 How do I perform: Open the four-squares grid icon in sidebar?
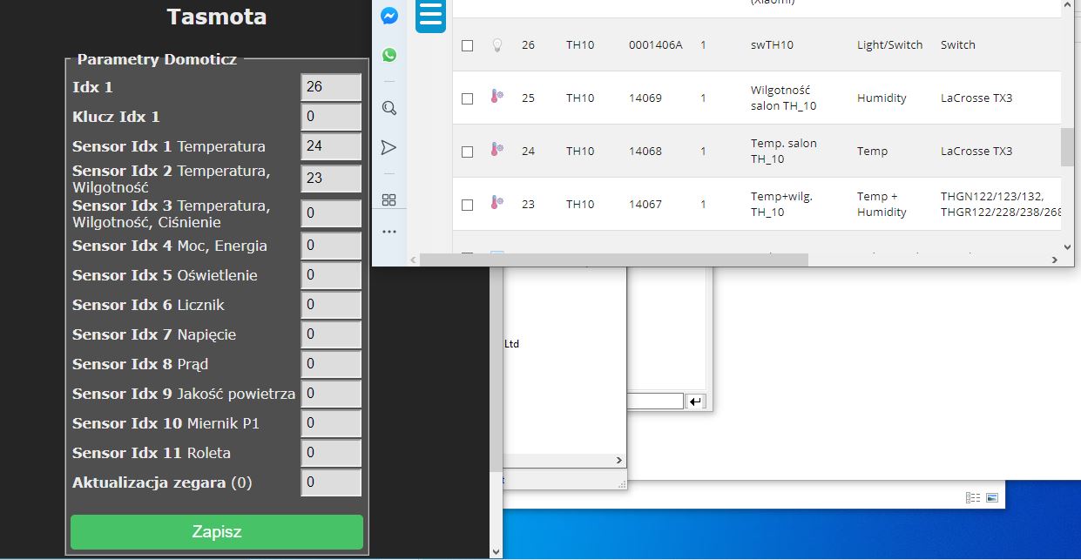[x=389, y=199]
